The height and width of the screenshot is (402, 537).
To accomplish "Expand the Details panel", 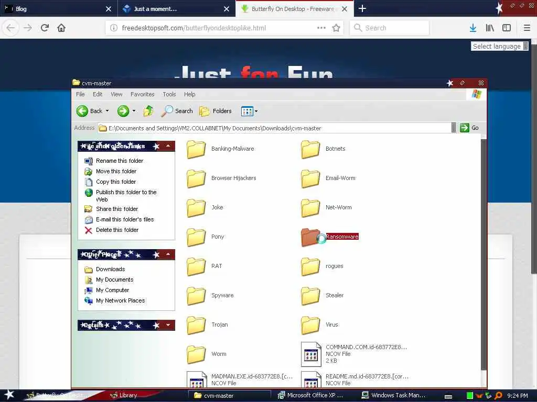I will point(168,325).
